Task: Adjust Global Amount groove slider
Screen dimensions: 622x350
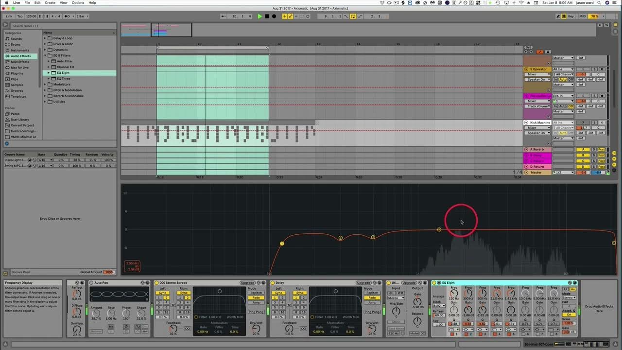Action: (109, 272)
